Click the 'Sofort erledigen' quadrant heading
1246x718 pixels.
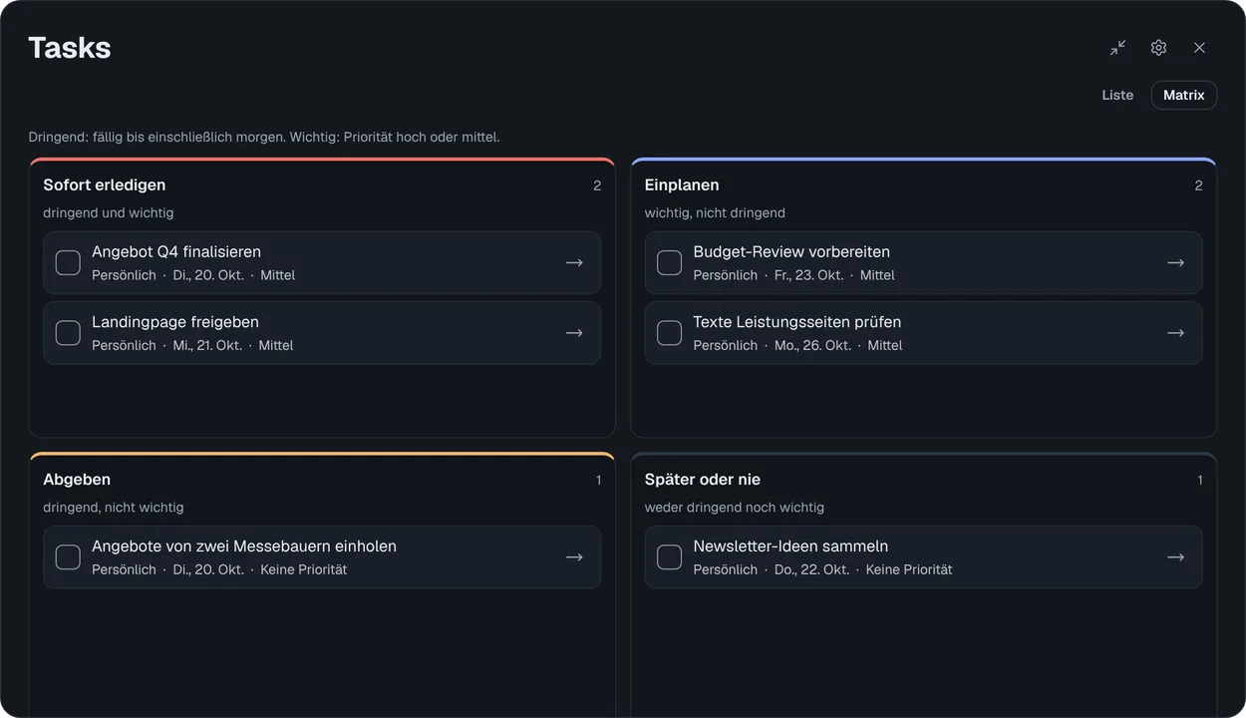click(105, 184)
